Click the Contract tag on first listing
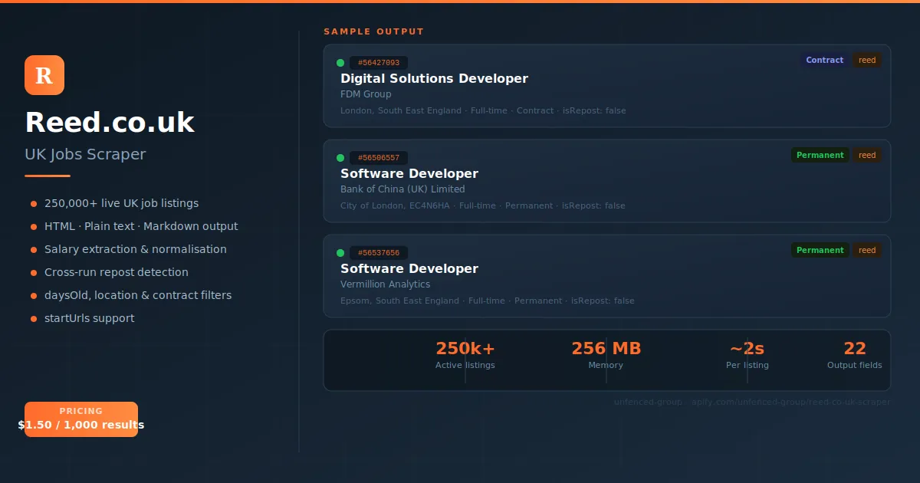This screenshot has height=483, width=920. (824, 60)
